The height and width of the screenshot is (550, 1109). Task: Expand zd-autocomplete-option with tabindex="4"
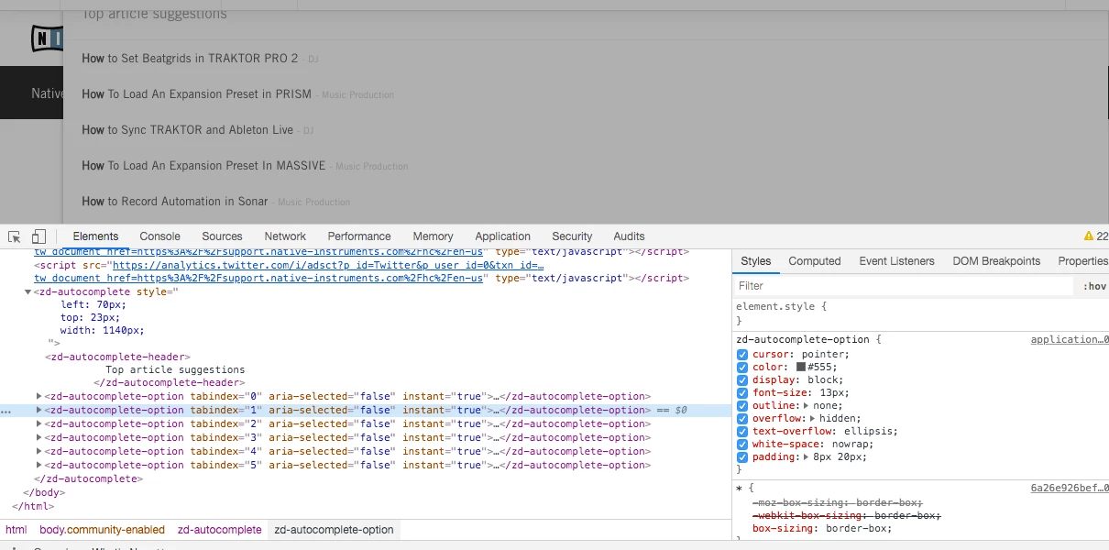click(38, 451)
